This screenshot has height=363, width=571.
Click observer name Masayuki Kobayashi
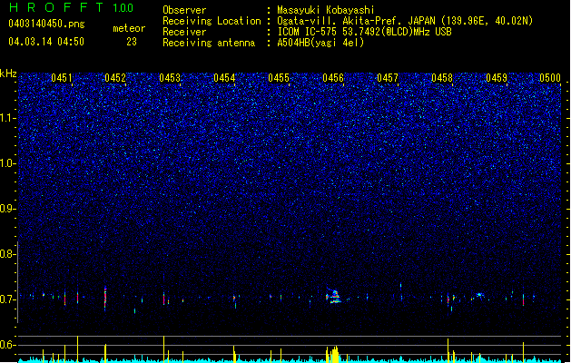(326, 10)
